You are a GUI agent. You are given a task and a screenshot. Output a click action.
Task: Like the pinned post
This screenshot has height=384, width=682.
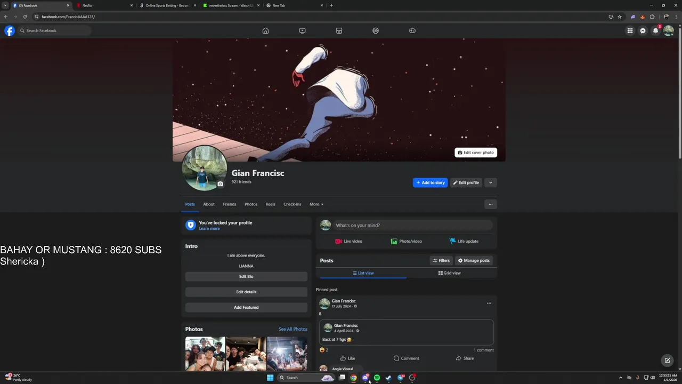(x=348, y=358)
